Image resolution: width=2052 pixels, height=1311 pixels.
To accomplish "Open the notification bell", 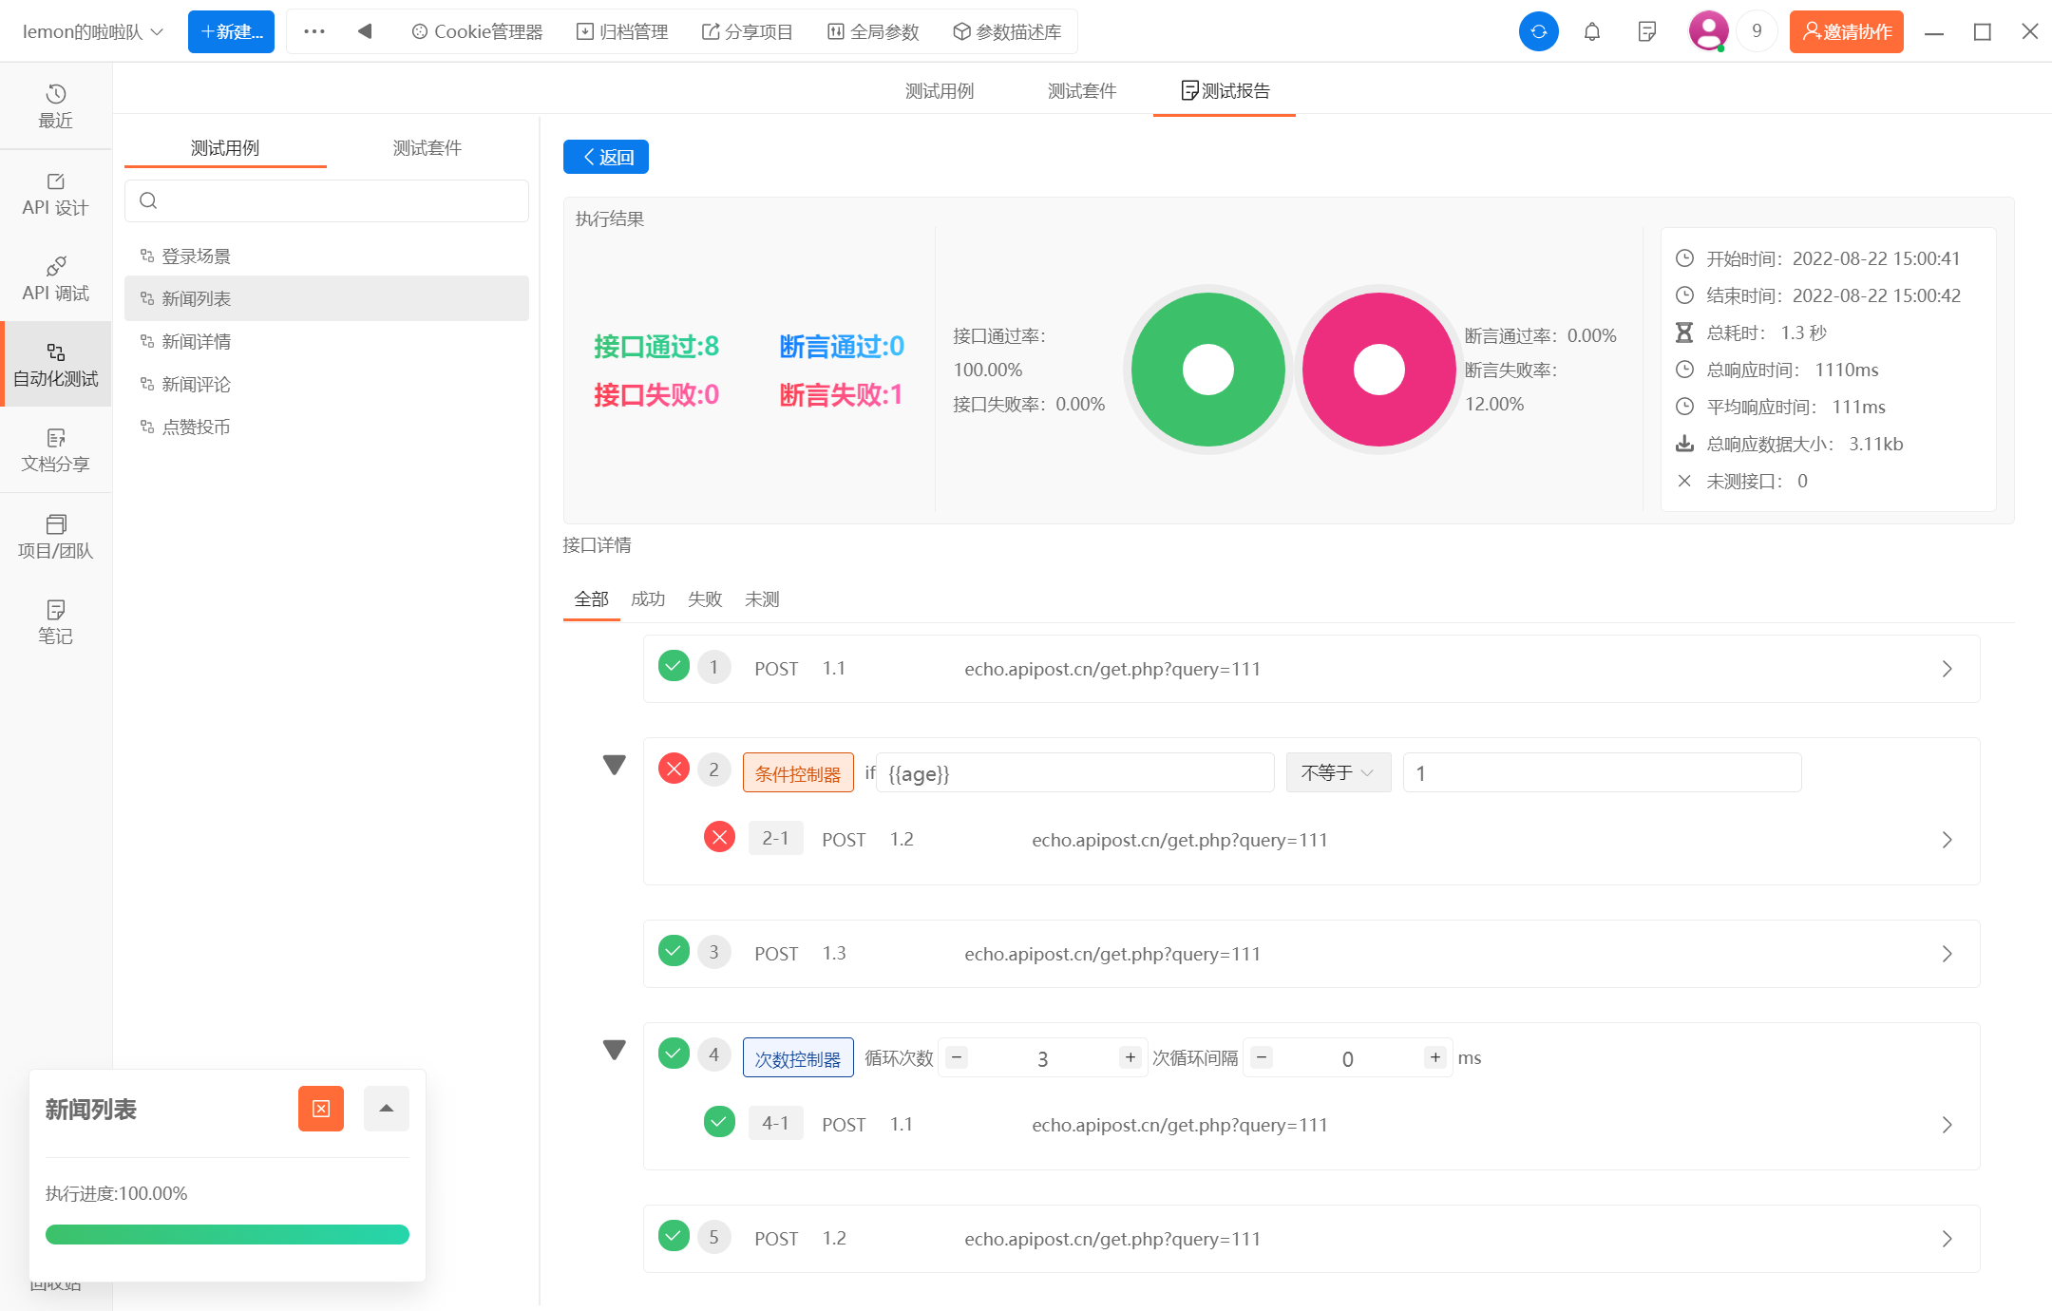I will click(1592, 31).
